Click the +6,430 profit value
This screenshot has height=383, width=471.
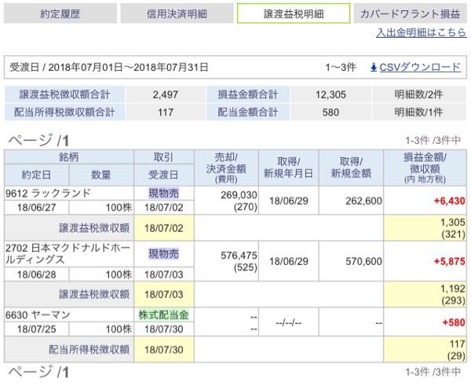(449, 201)
